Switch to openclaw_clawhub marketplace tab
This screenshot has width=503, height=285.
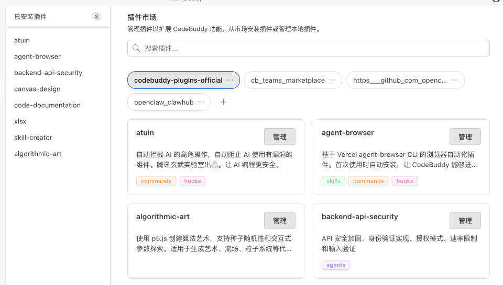[163, 102]
